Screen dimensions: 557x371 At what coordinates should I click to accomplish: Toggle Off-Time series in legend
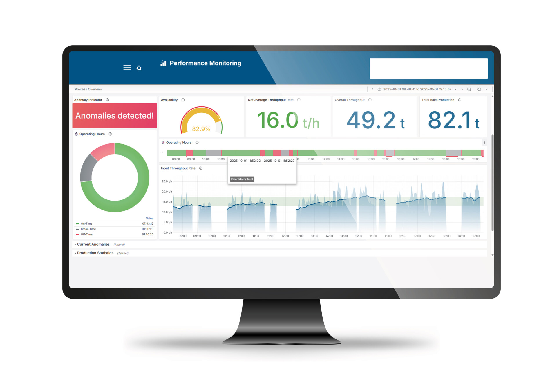[x=86, y=234]
